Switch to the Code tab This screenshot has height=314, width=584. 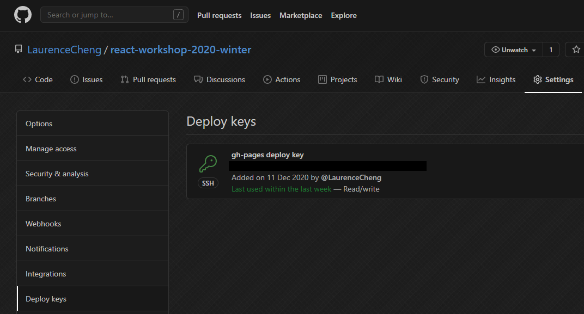[38, 79]
